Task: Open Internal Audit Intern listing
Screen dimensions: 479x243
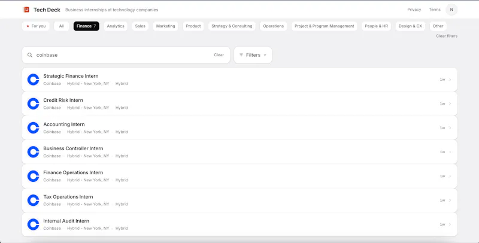Action: click(239, 224)
